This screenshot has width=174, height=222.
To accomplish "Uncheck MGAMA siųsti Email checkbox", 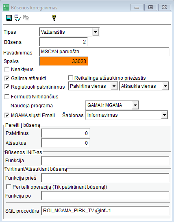I will tap(7, 115).
